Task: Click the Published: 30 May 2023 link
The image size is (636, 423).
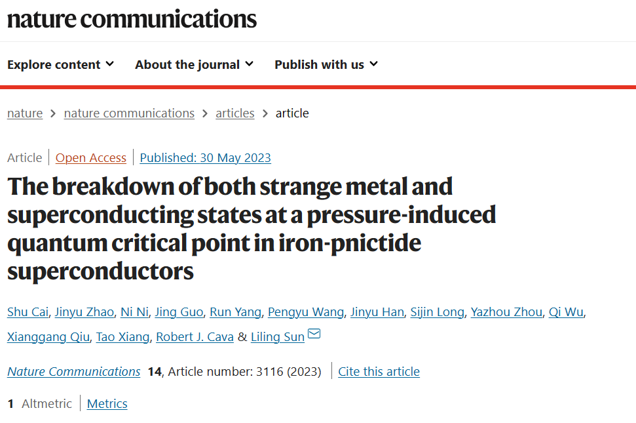Action: [205, 157]
